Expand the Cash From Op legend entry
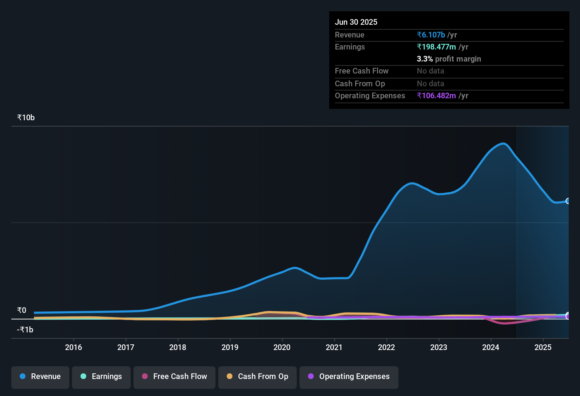This screenshot has width=580, height=396. coord(257,377)
